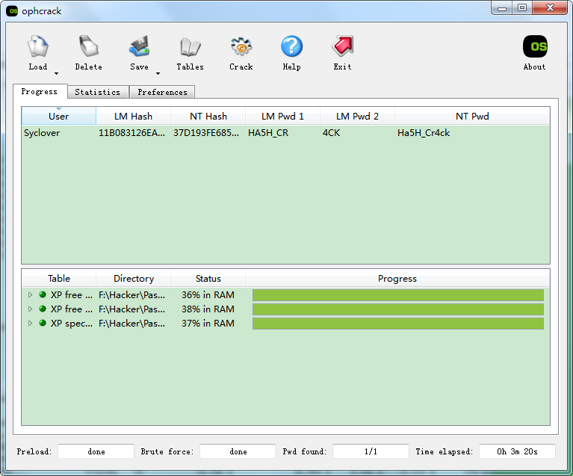Click the progress bar for 36% in RAM row
This screenshot has height=476, width=573.
tap(398, 295)
